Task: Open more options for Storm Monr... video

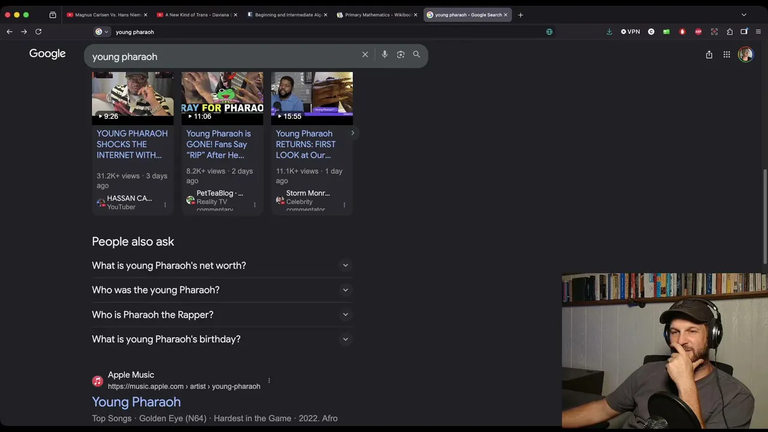Action: (344, 205)
